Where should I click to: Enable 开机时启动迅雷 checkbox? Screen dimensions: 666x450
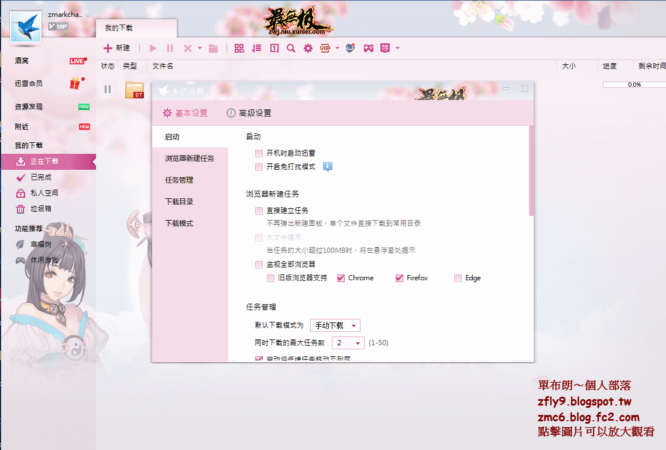(259, 153)
